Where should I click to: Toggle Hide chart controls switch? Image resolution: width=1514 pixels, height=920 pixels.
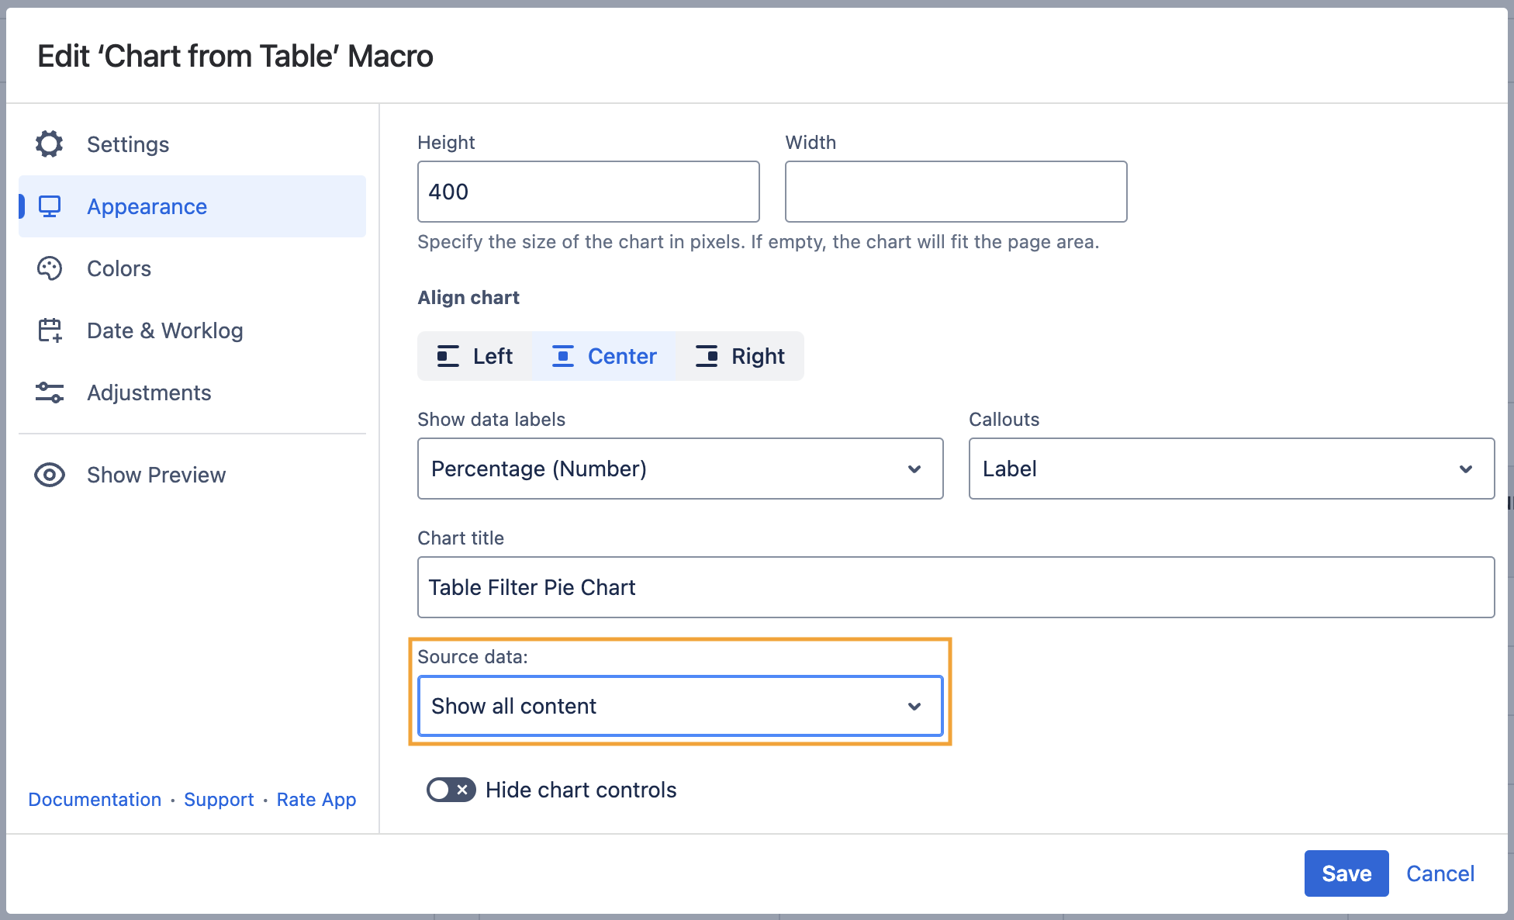tap(451, 790)
